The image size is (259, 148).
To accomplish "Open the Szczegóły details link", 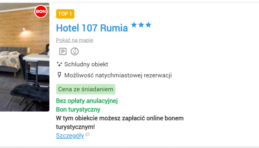I will tap(70, 136).
